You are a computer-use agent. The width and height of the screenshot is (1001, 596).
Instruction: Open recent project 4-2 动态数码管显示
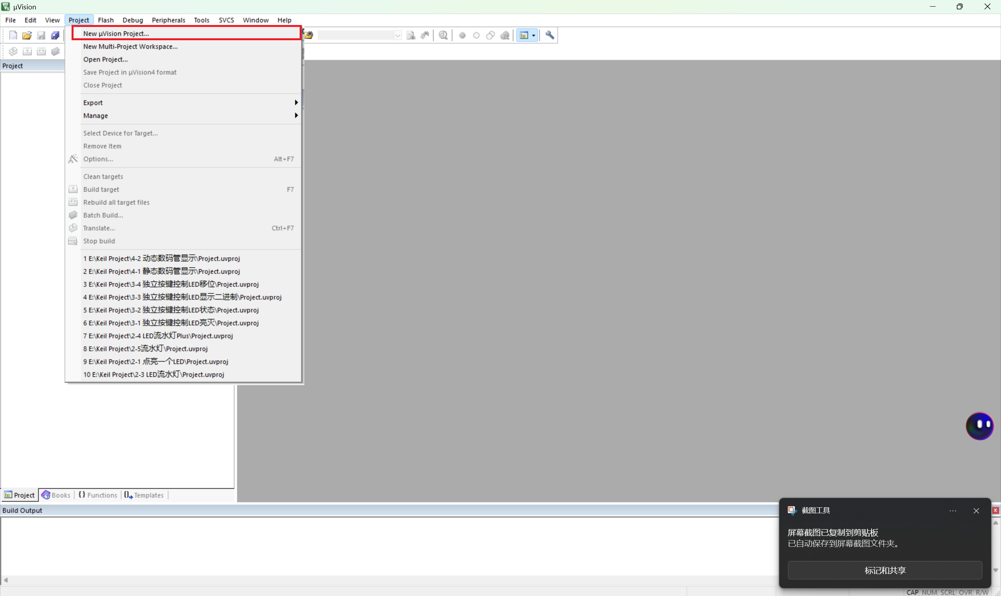[161, 259]
